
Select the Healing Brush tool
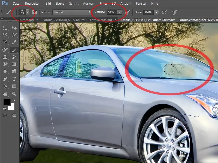5,50
